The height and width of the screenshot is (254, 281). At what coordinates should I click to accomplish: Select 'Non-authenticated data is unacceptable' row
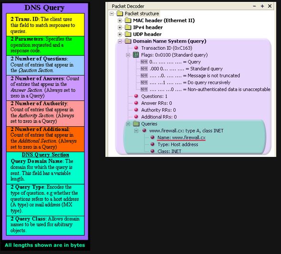pyautogui.click(x=210, y=89)
